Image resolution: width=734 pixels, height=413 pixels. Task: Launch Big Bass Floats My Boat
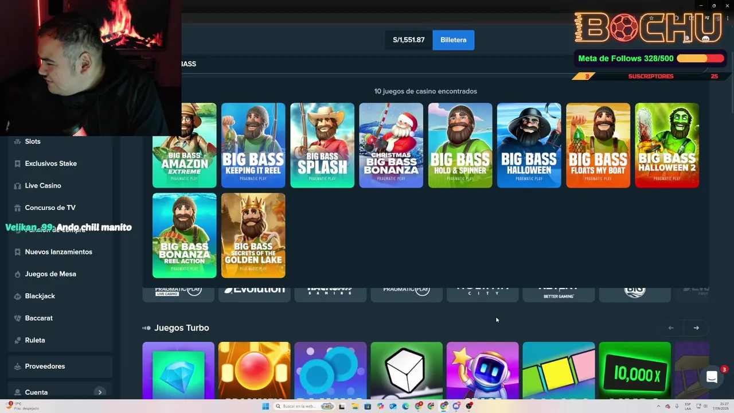pyautogui.click(x=598, y=145)
